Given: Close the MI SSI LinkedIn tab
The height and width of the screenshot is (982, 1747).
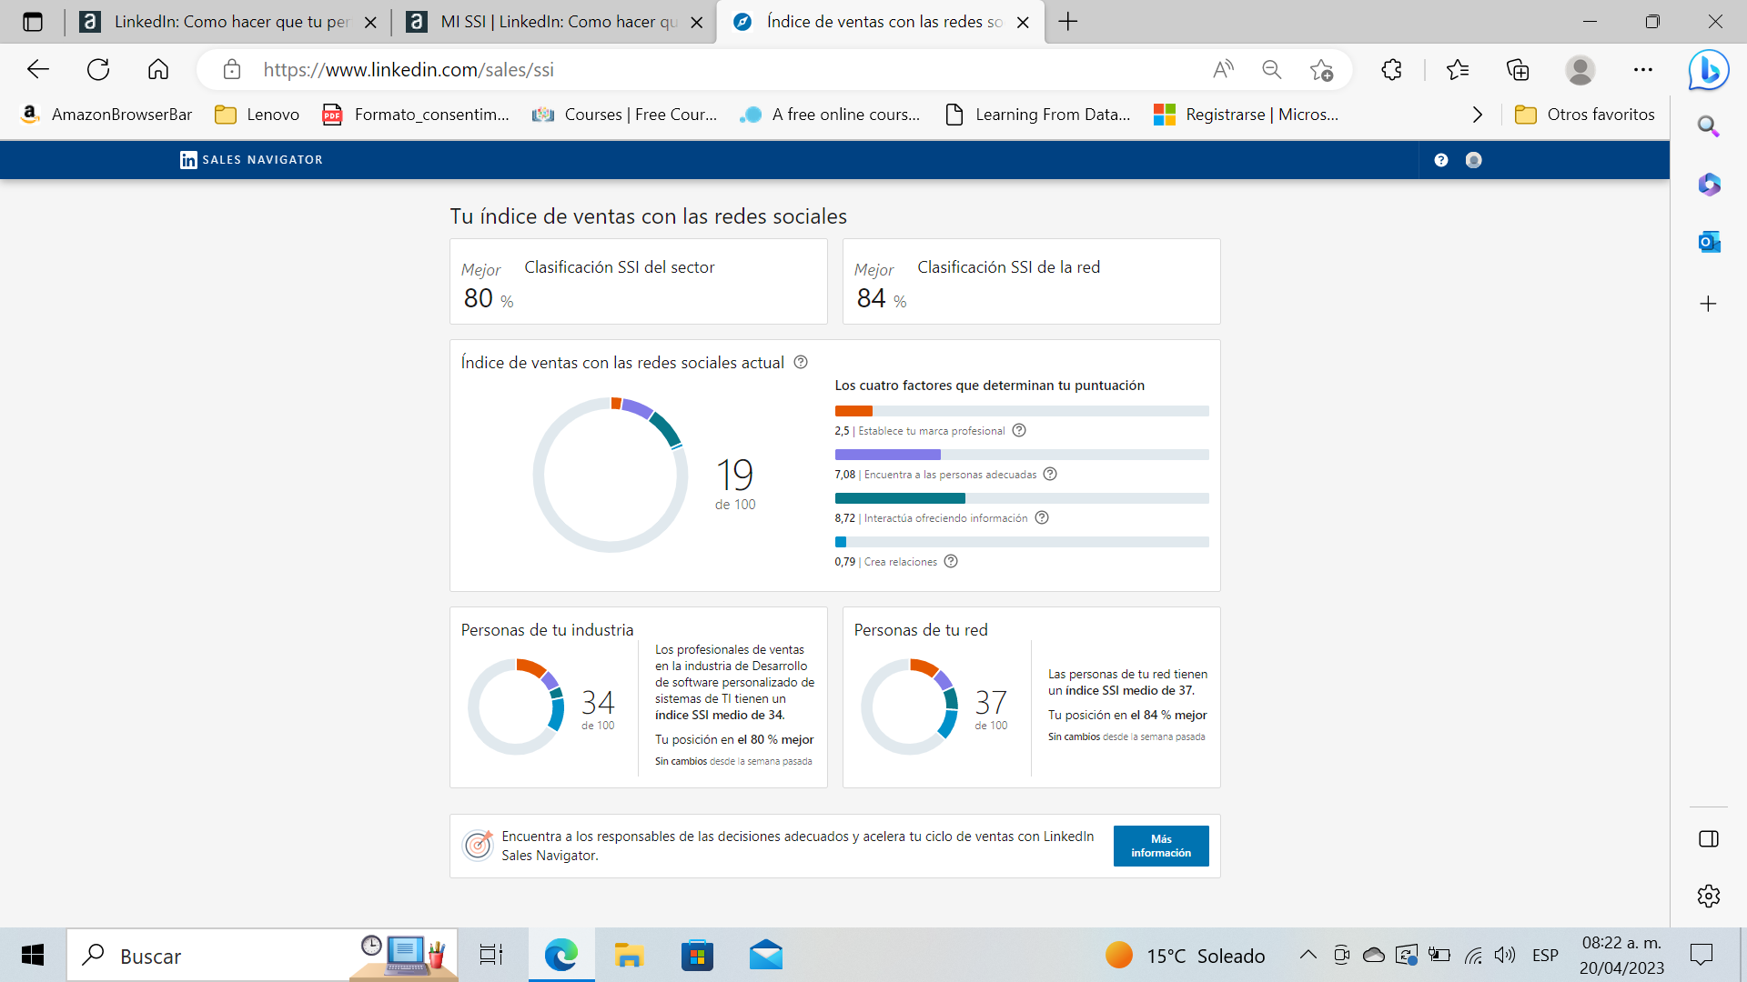Looking at the screenshot, I should [697, 23].
